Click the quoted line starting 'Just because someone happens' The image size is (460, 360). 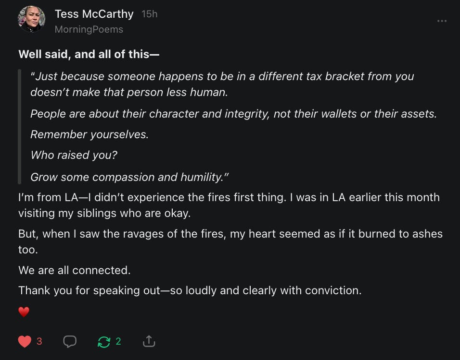click(x=222, y=76)
